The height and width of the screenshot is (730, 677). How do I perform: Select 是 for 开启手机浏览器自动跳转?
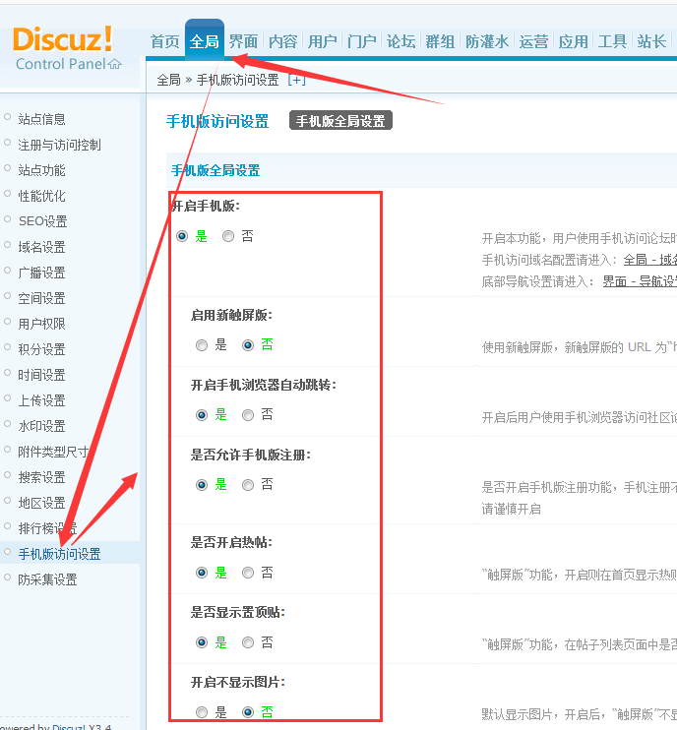(202, 415)
